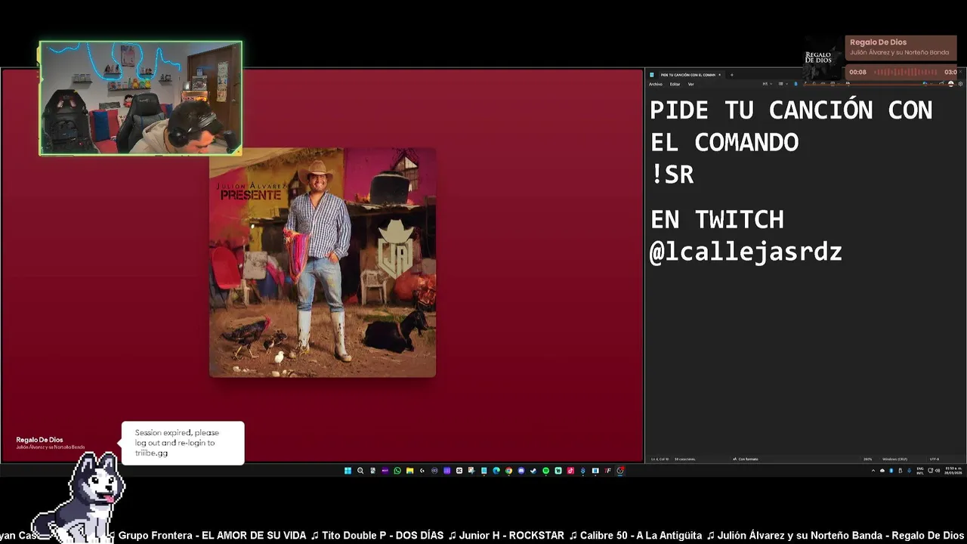967x544 pixels.
Task: Add a new Notepad tab
Action: [732, 75]
